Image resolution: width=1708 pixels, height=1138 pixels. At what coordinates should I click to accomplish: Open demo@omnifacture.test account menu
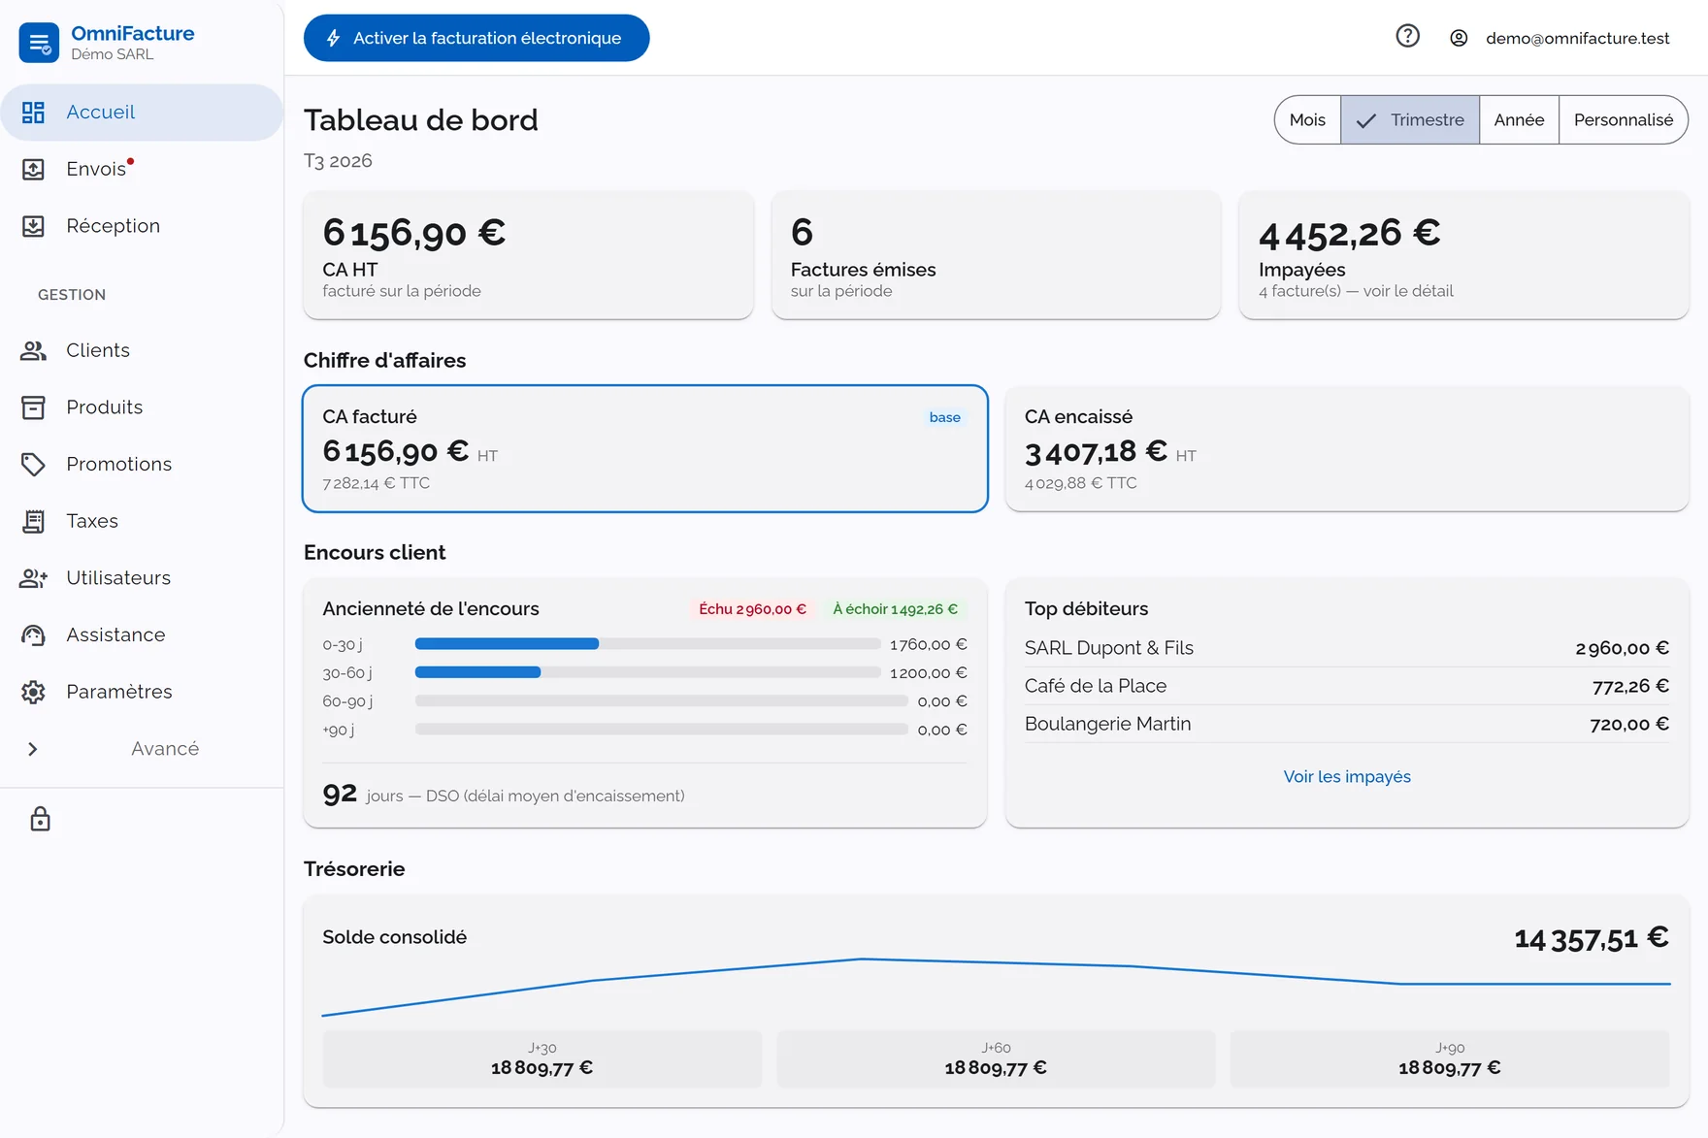tap(1560, 38)
